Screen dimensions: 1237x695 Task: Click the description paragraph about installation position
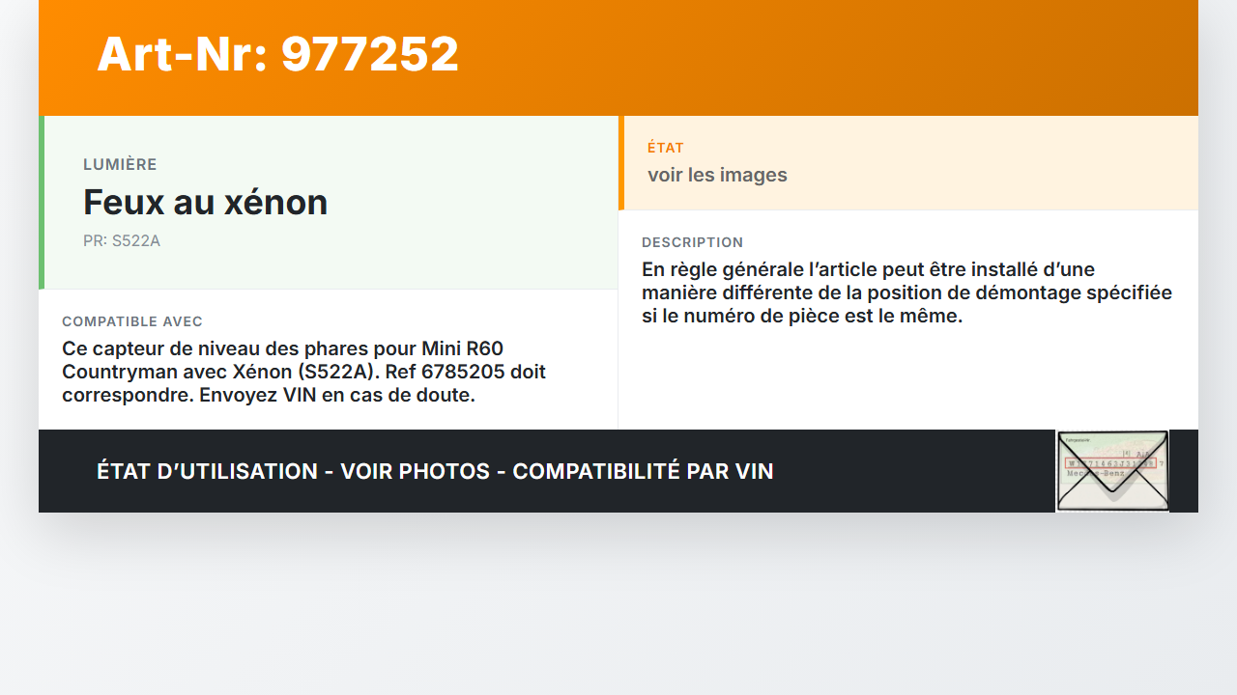pos(906,292)
